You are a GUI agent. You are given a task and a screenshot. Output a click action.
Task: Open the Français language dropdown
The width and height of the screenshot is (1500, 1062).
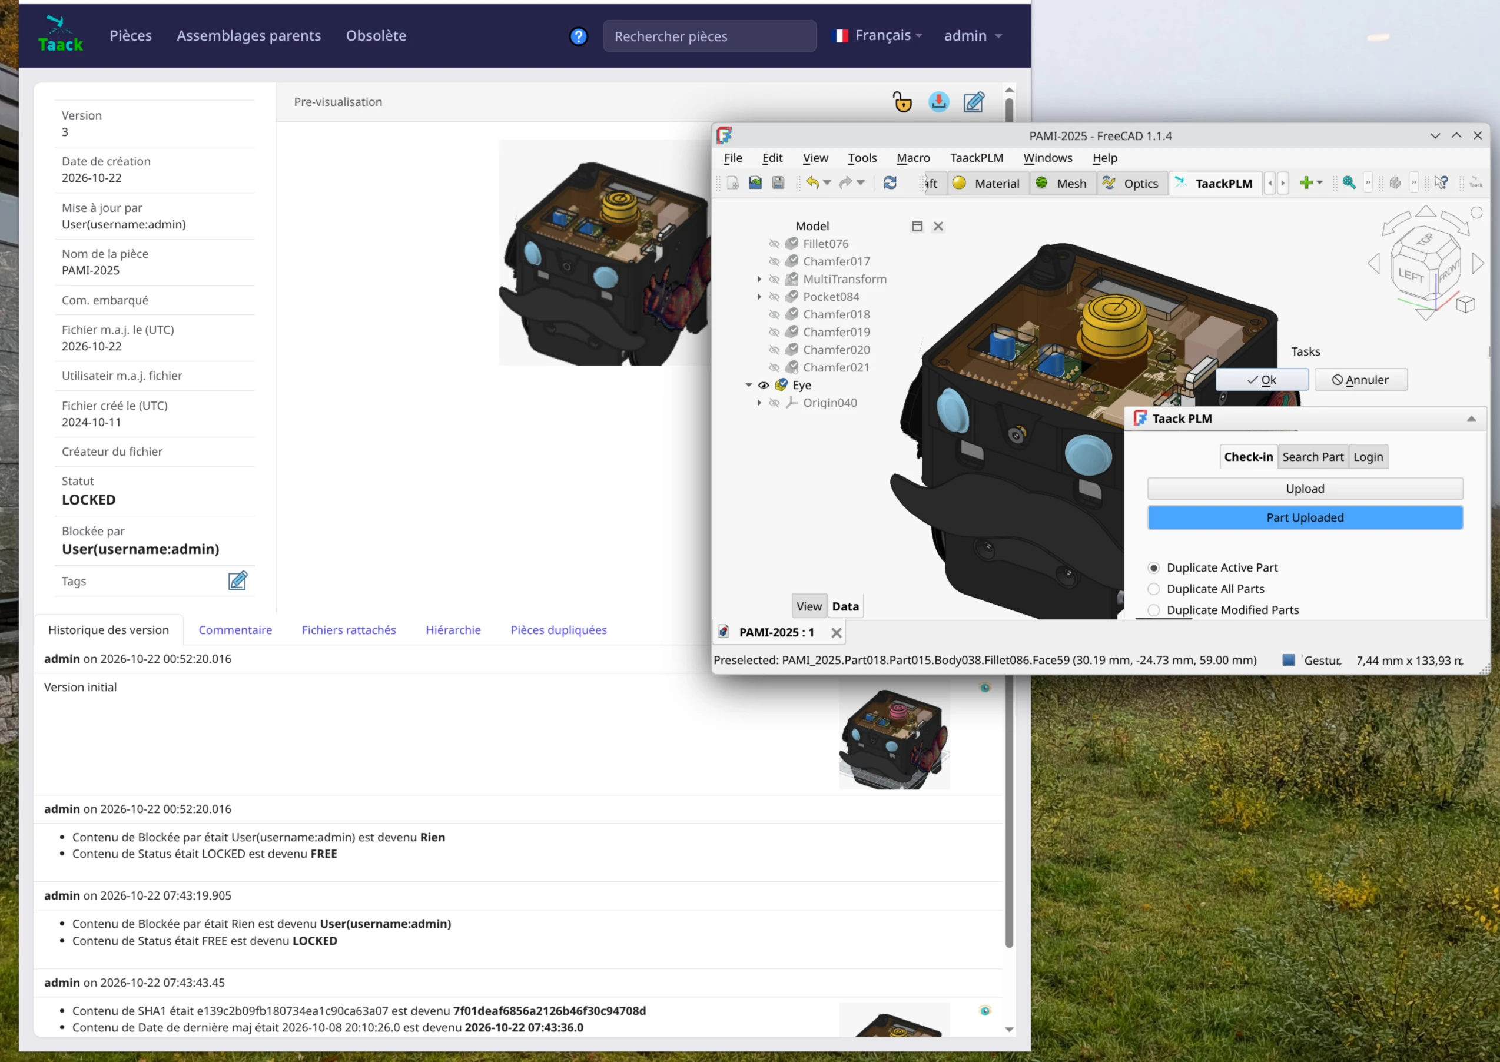pos(878,35)
